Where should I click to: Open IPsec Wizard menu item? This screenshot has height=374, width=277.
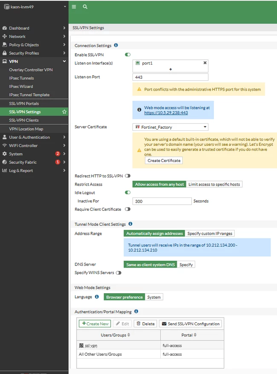[x=21, y=86]
